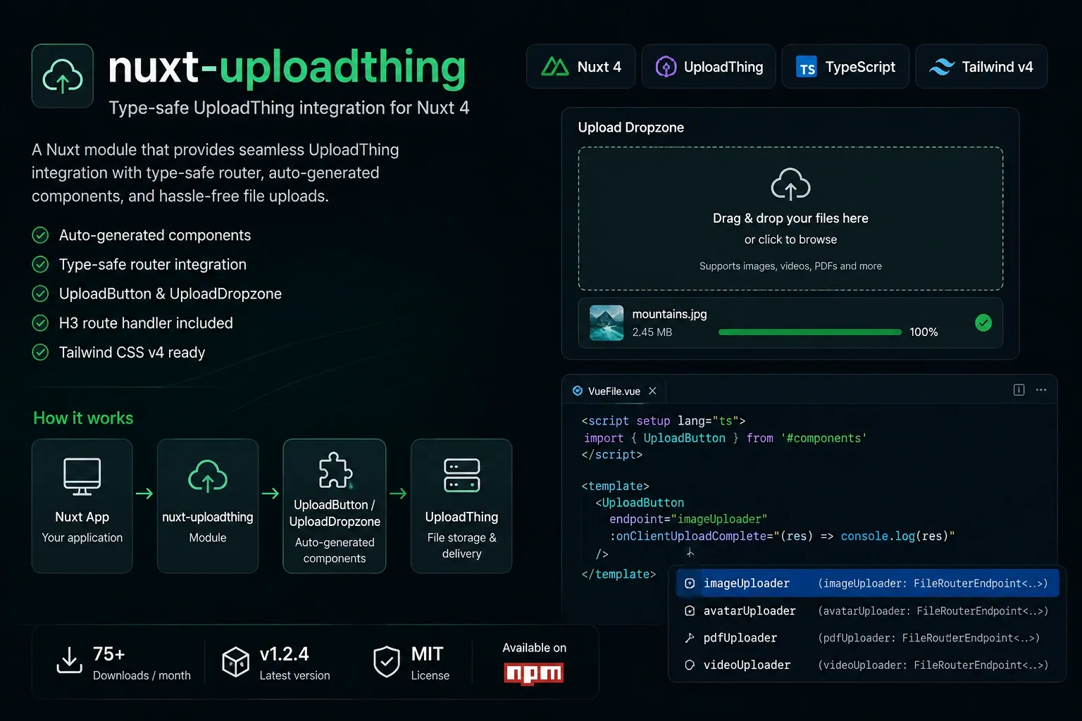Click the v1.2.4 version number
Image resolution: width=1082 pixels, height=721 pixels.
(x=284, y=654)
